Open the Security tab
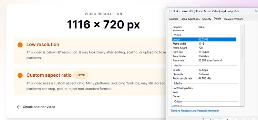258x120 pixels. [207, 19]
